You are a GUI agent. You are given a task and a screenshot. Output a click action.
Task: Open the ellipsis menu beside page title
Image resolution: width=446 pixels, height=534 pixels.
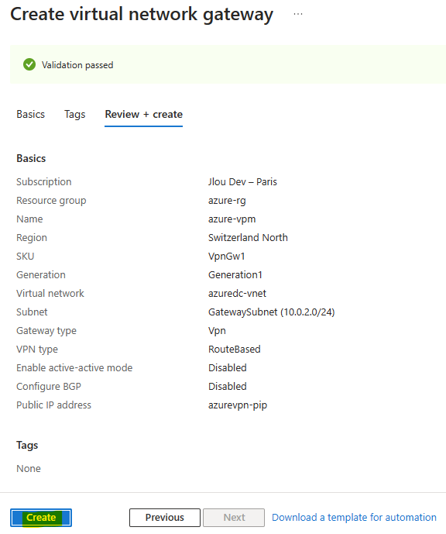click(x=298, y=14)
